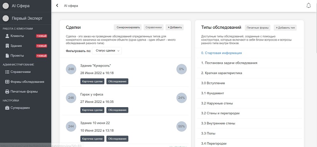Screen dimensions: 317x147
Task: Click the deal number 248 badge
Action: coord(71,69)
